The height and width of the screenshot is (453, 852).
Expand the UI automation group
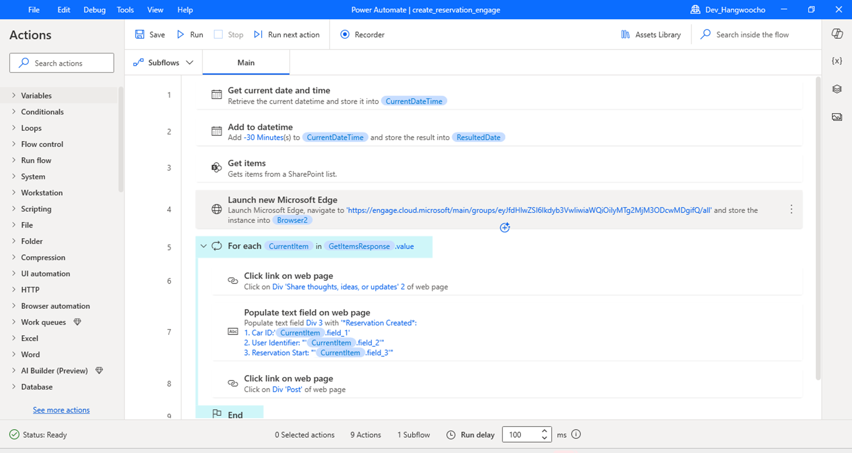14,273
